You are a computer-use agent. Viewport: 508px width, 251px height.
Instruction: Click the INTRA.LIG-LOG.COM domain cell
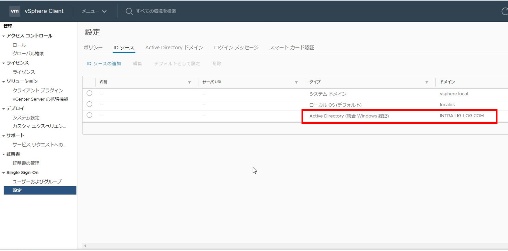[462, 115]
